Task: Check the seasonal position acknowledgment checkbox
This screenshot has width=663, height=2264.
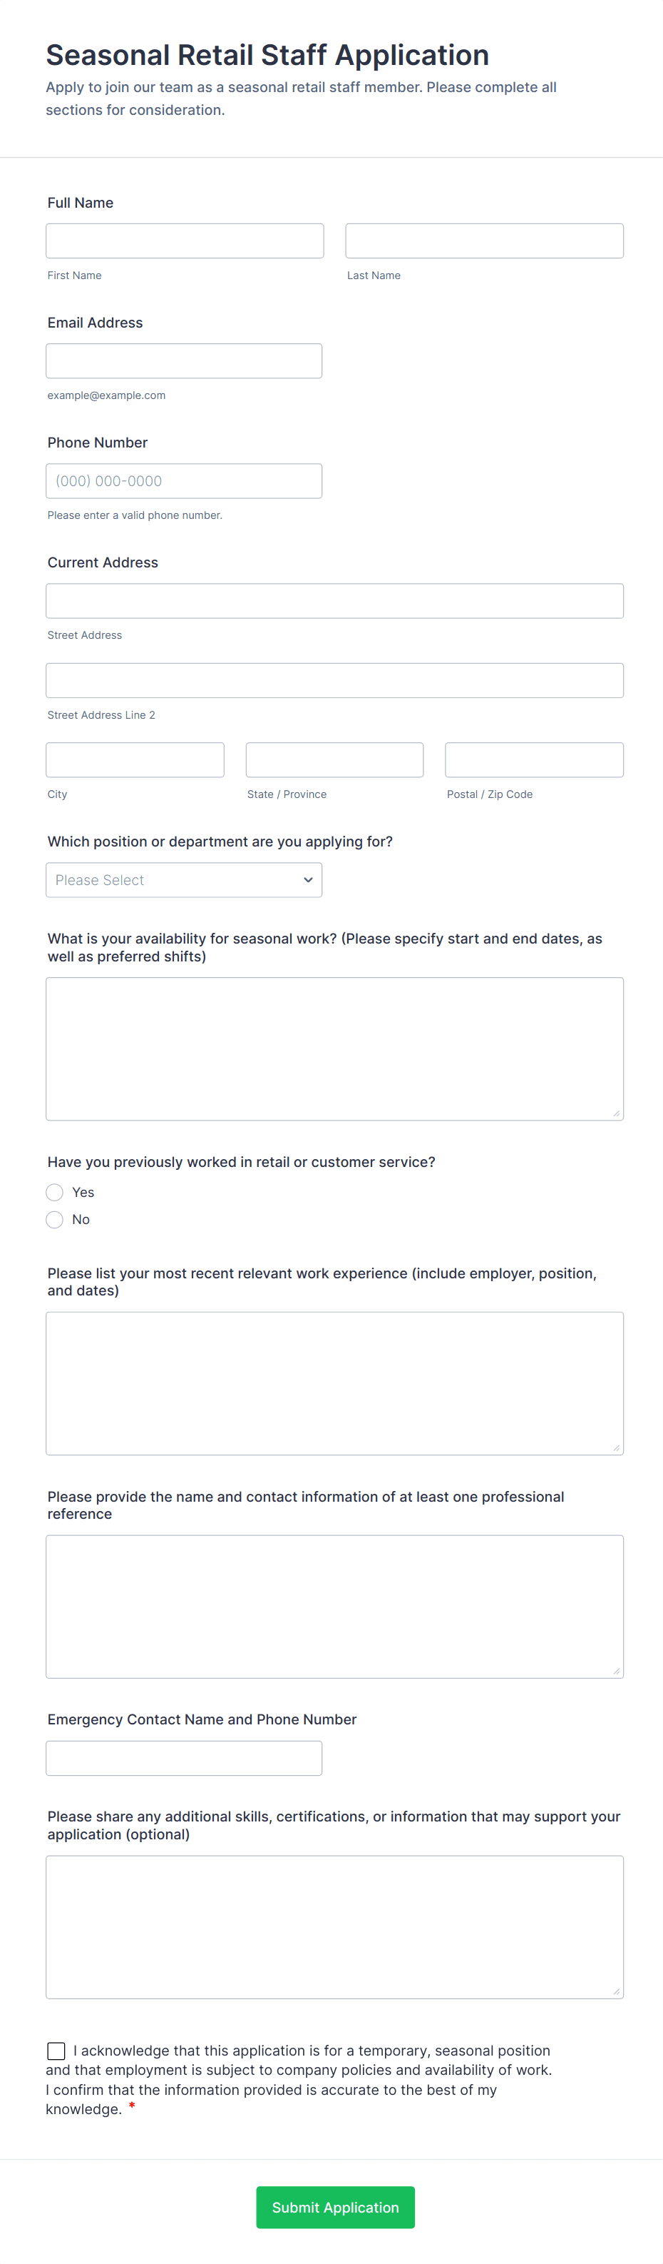Action: [56, 2051]
